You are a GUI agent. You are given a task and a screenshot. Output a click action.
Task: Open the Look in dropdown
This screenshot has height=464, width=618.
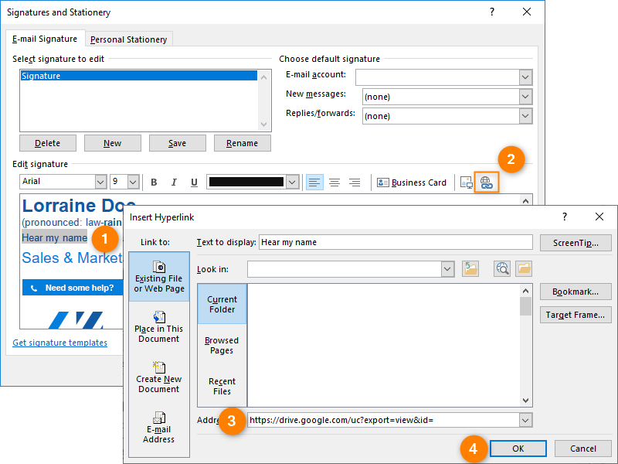(447, 268)
